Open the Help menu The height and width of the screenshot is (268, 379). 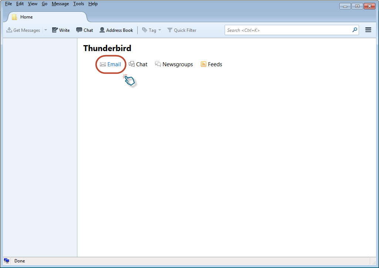(x=93, y=4)
